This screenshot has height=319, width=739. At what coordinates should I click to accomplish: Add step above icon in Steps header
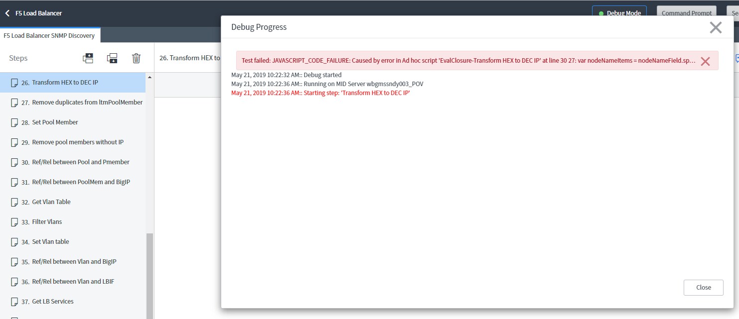[88, 58]
